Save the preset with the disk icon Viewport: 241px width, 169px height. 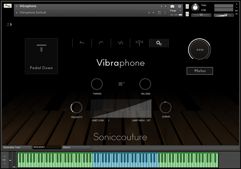[x=160, y=13]
